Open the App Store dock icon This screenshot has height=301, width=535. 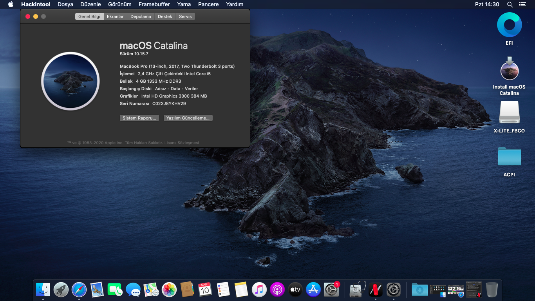313,290
